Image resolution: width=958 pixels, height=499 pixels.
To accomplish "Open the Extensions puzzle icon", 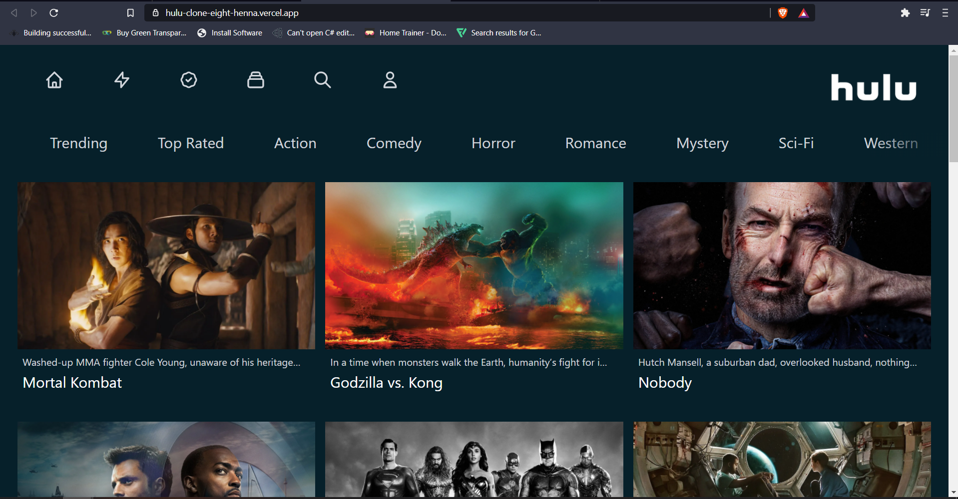I will 905,13.
